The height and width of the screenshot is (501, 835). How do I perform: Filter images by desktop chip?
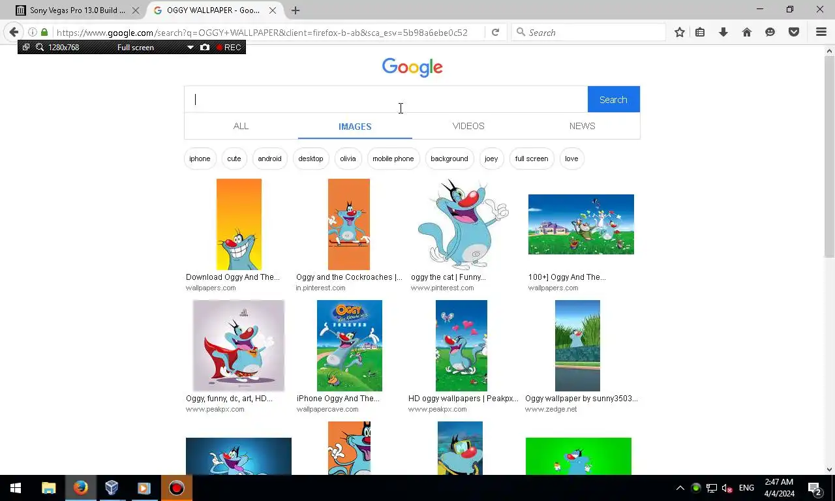click(311, 159)
